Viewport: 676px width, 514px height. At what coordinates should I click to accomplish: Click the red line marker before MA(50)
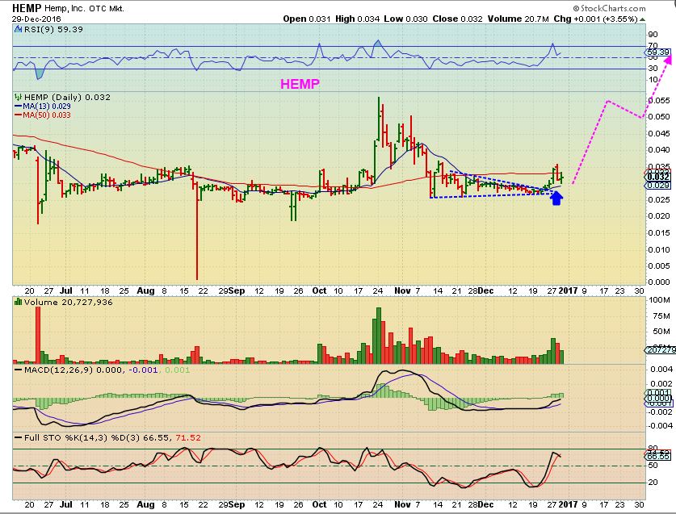click(x=18, y=115)
